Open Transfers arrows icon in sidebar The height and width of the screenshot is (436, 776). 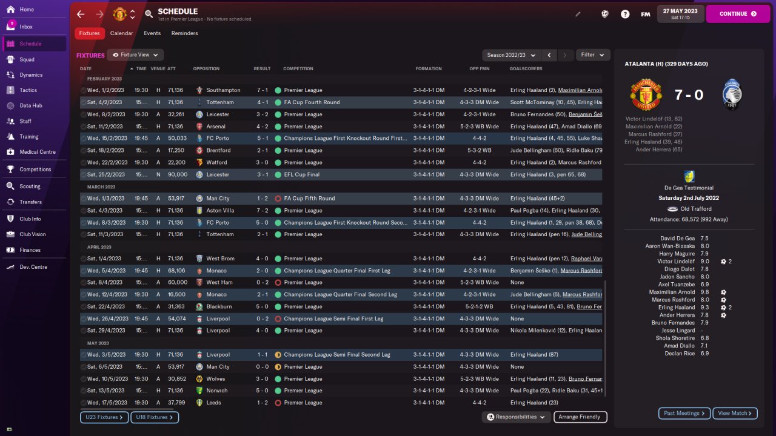click(10, 202)
